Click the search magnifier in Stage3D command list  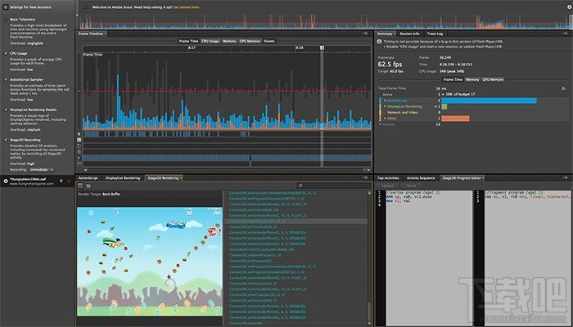(x=300, y=186)
